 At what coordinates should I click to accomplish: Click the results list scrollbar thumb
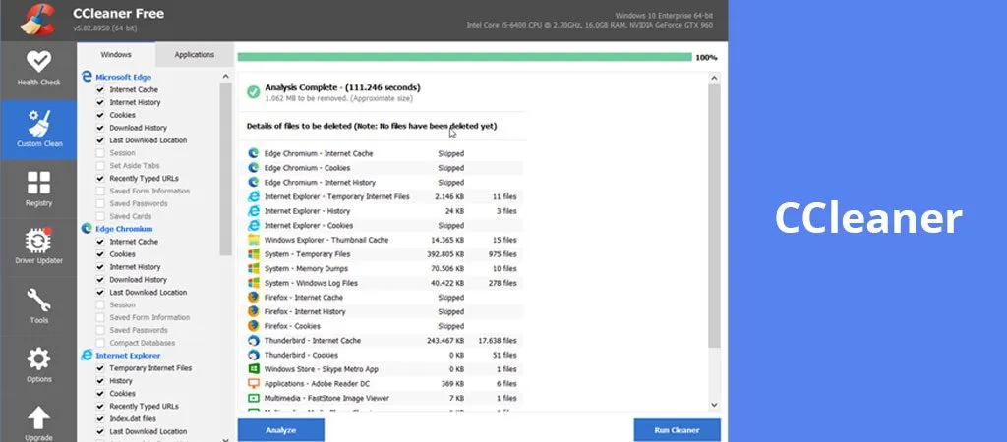(x=714, y=216)
